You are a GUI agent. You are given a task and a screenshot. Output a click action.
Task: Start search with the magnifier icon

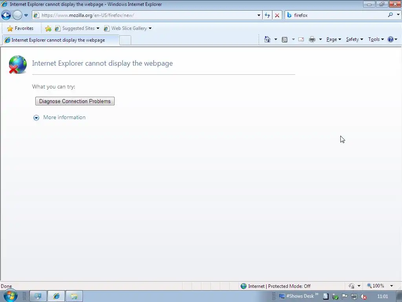(x=390, y=15)
